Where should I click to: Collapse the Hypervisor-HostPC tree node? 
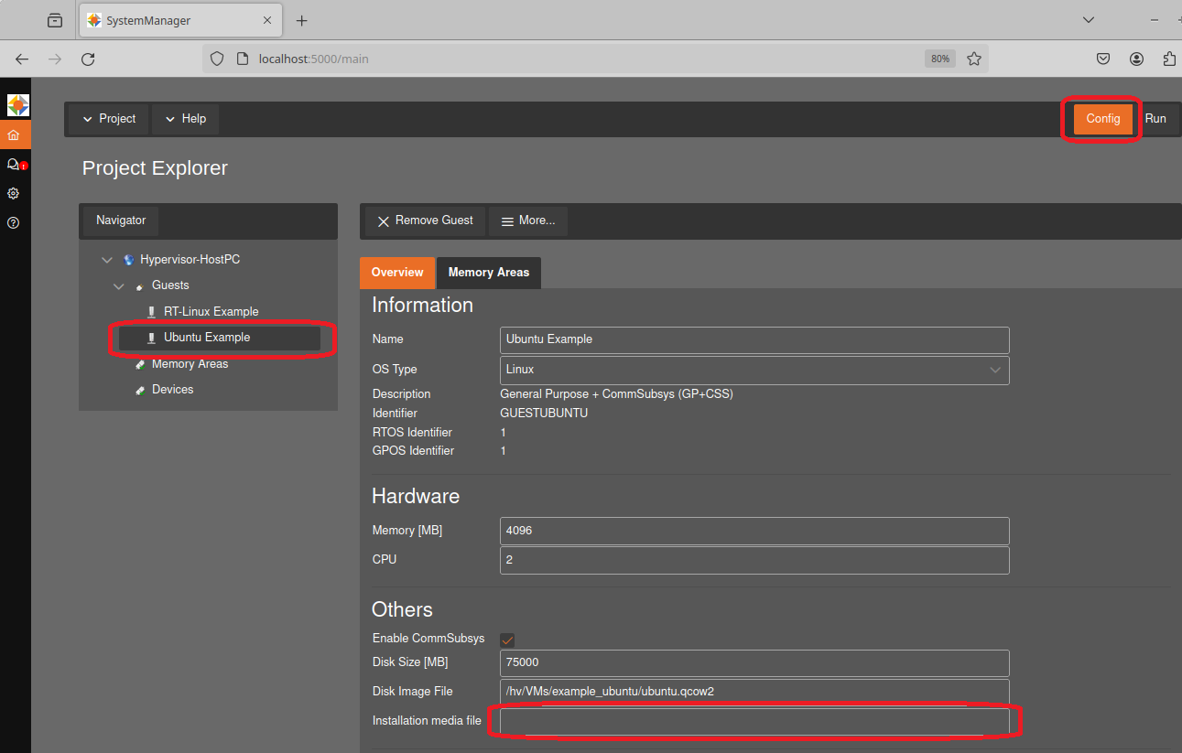coord(107,260)
